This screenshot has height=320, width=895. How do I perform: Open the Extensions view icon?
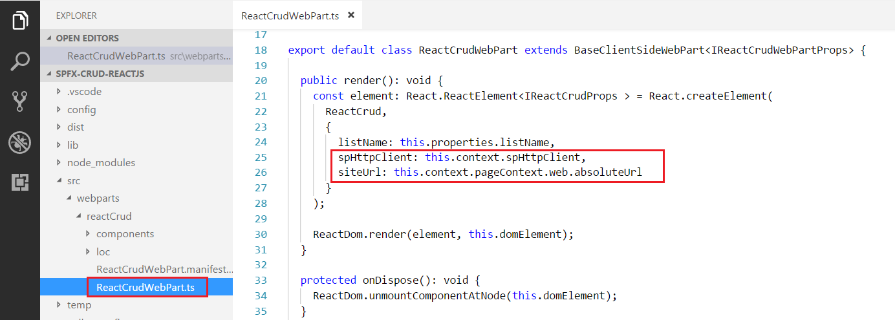(20, 183)
